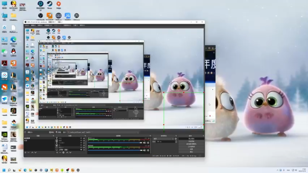
Task: Click Start Virtual Camera button
Action: point(191,144)
